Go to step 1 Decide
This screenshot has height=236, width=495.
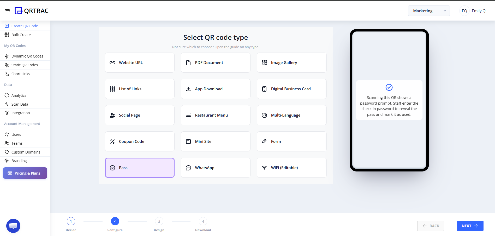pyautogui.click(x=71, y=221)
